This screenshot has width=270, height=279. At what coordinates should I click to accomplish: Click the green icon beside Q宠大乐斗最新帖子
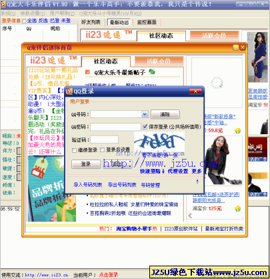[x=152, y=71]
